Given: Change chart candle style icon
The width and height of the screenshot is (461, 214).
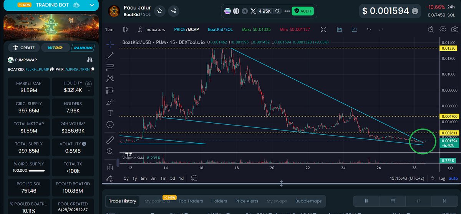Looking at the screenshot, I should click(125, 29).
